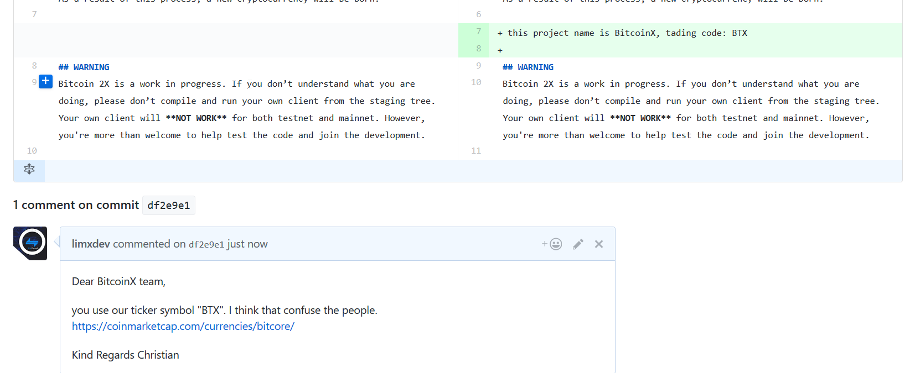915x373 pixels.
Task: Click the "just now" comment timestamp
Action: [x=247, y=244]
